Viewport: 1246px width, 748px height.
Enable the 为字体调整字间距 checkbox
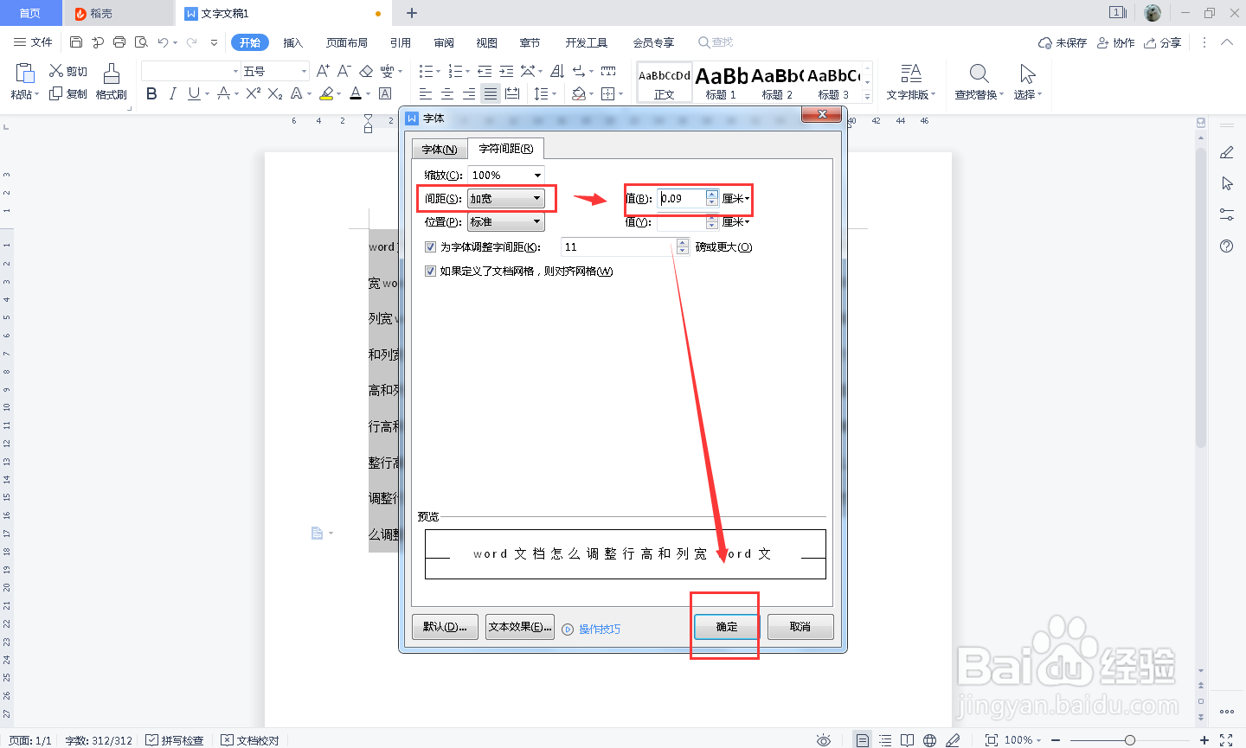coord(430,246)
